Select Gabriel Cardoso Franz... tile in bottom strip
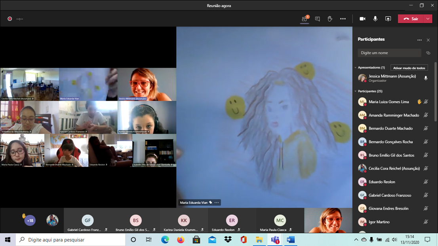 pyautogui.click(x=88, y=220)
